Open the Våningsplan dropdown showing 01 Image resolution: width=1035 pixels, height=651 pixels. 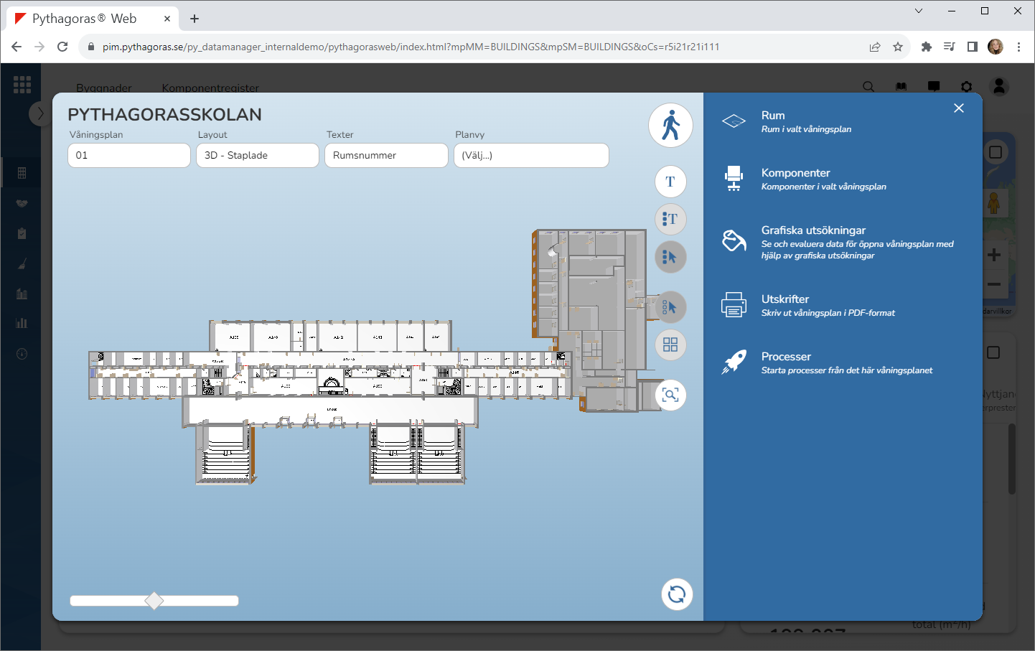(x=129, y=155)
